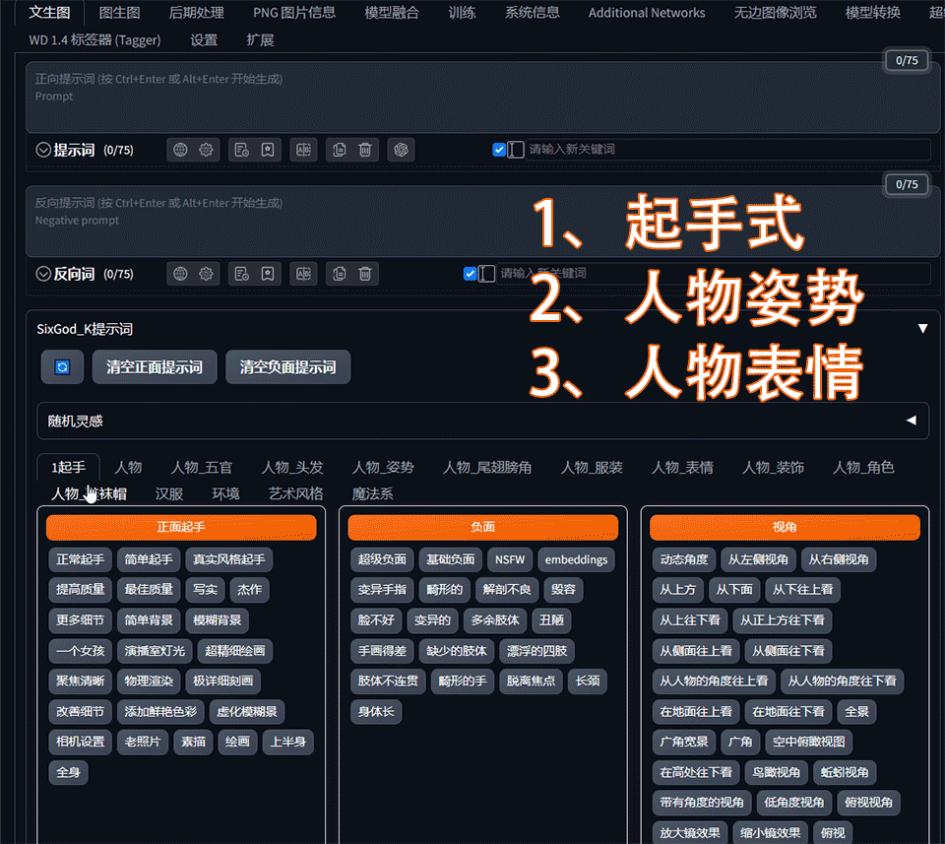The width and height of the screenshot is (945, 844).
Task: Open favorites bookmark icon in 提示词 toolbar
Action: point(268,150)
